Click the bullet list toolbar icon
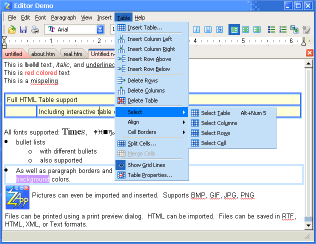The height and width of the screenshot is (244, 316). click(x=272, y=30)
